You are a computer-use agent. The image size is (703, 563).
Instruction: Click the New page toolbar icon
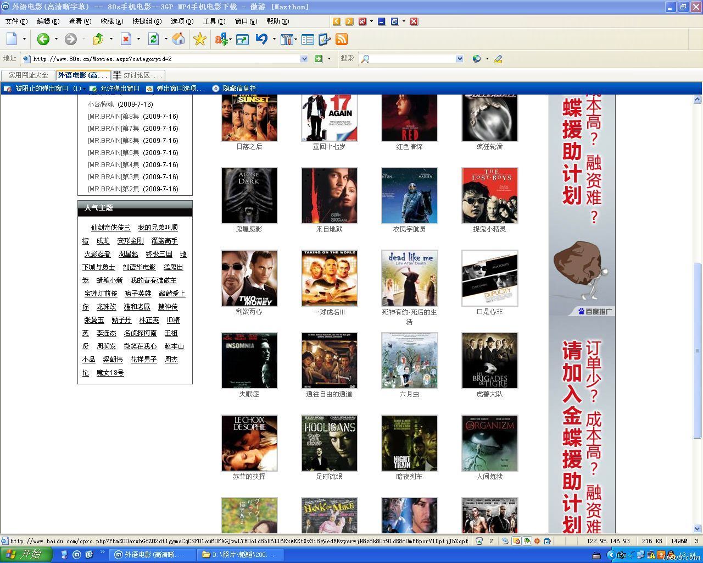pyautogui.click(x=12, y=39)
